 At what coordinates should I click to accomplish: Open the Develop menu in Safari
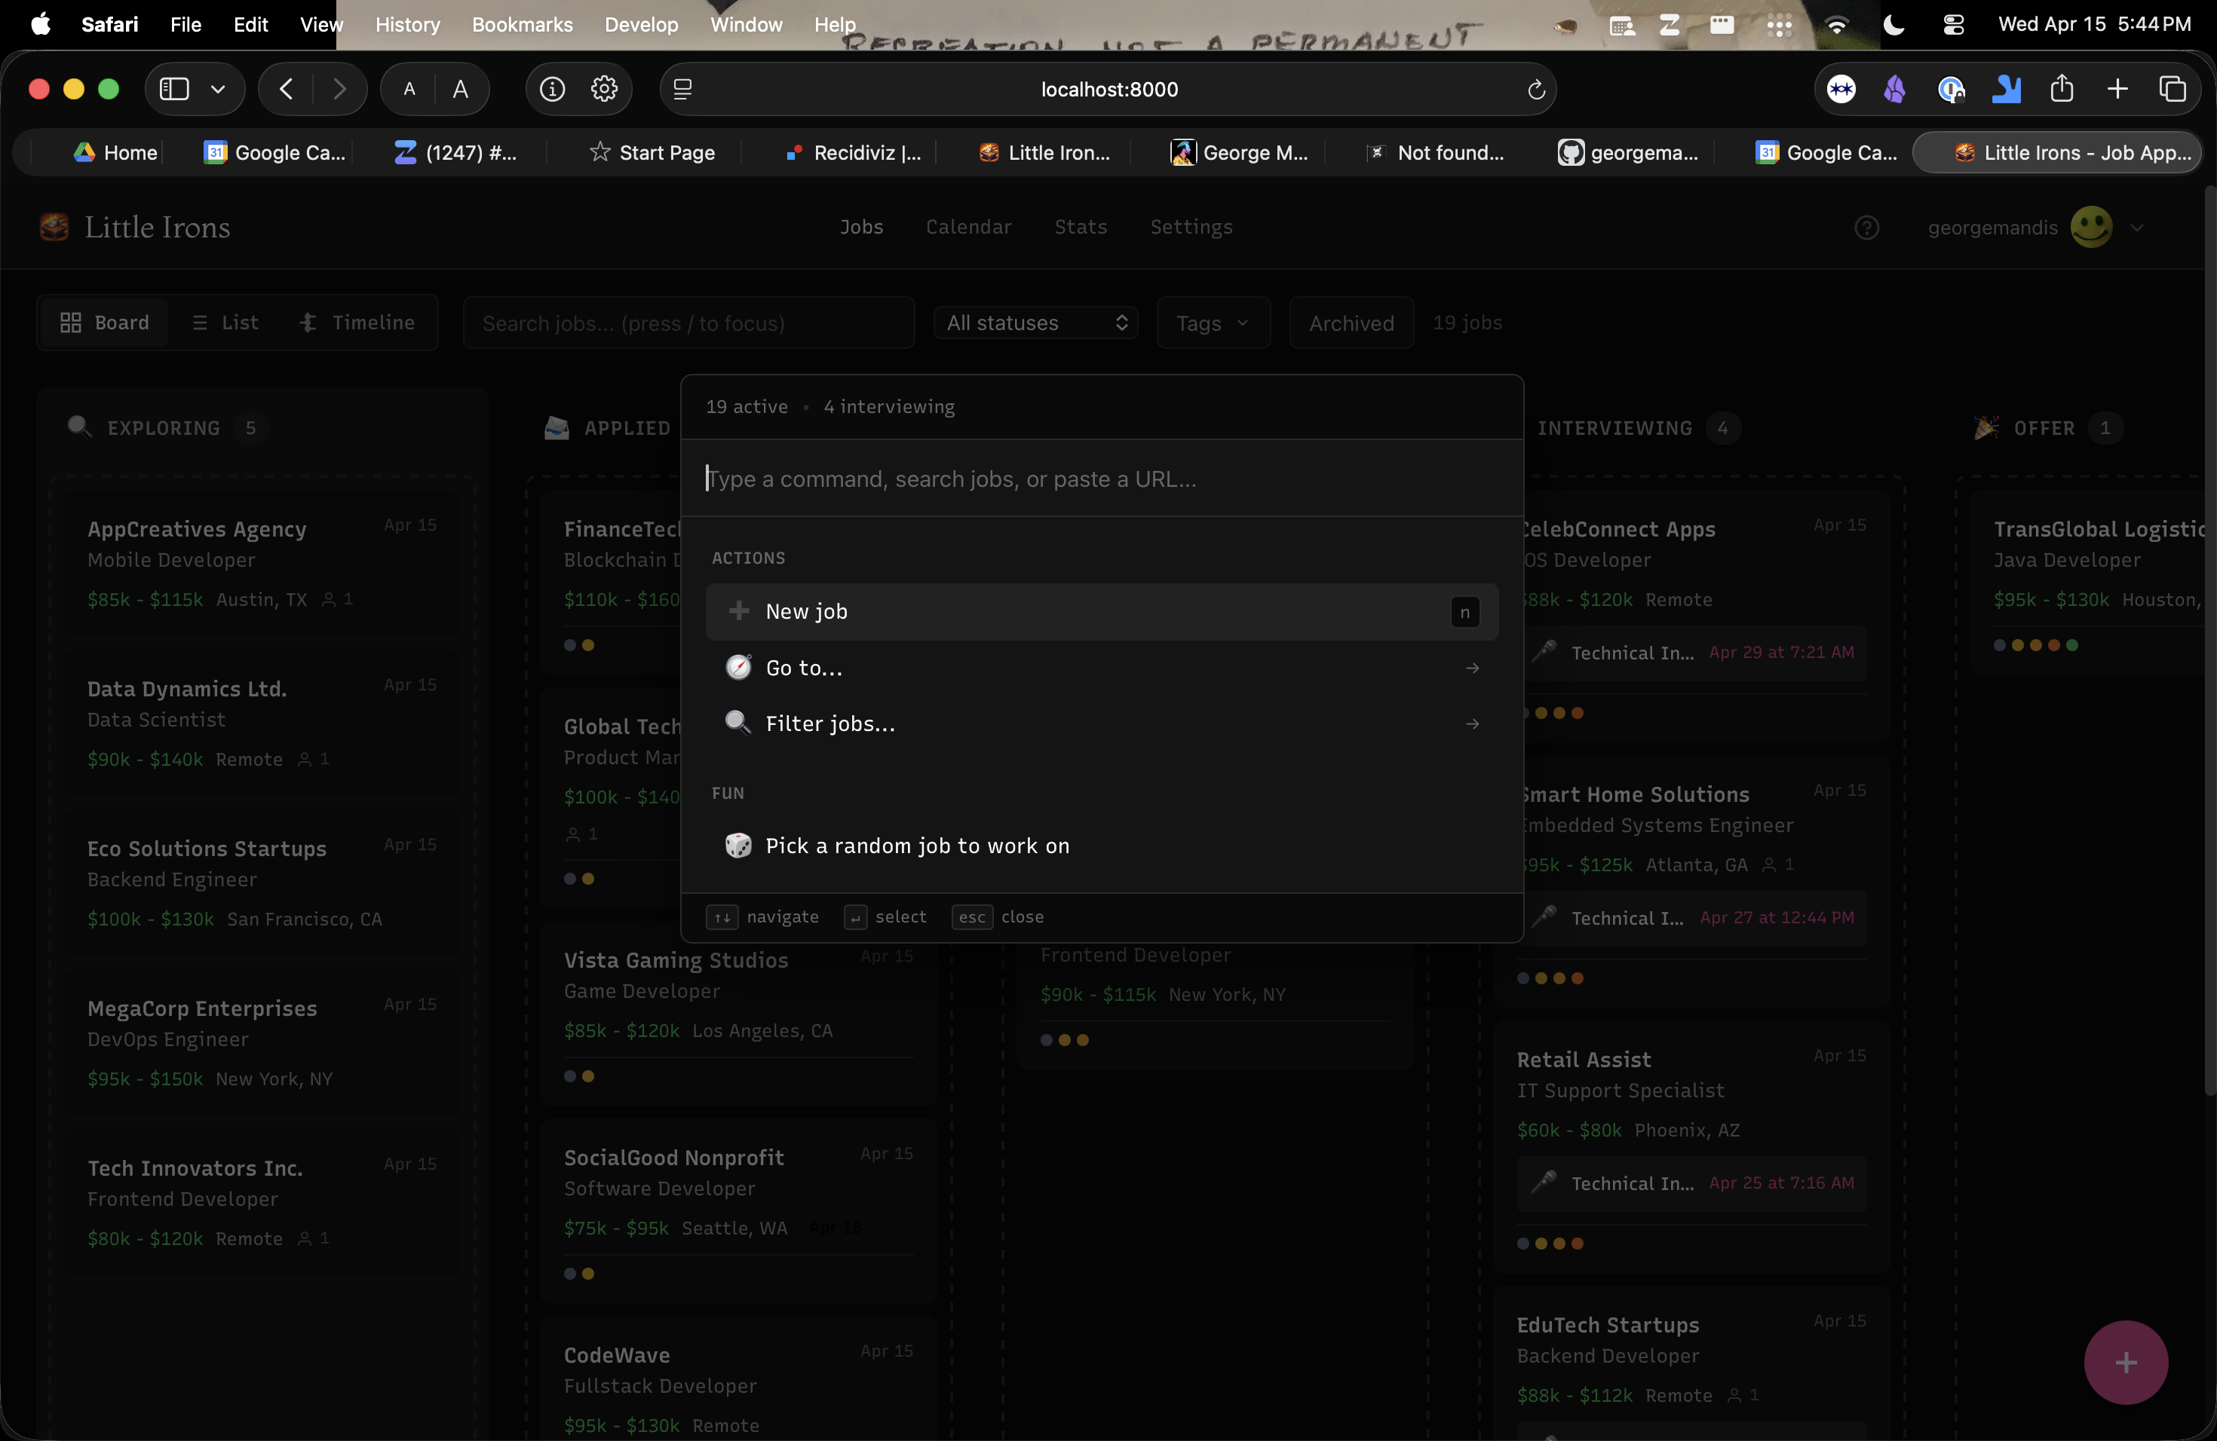click(x=640, y=24)
